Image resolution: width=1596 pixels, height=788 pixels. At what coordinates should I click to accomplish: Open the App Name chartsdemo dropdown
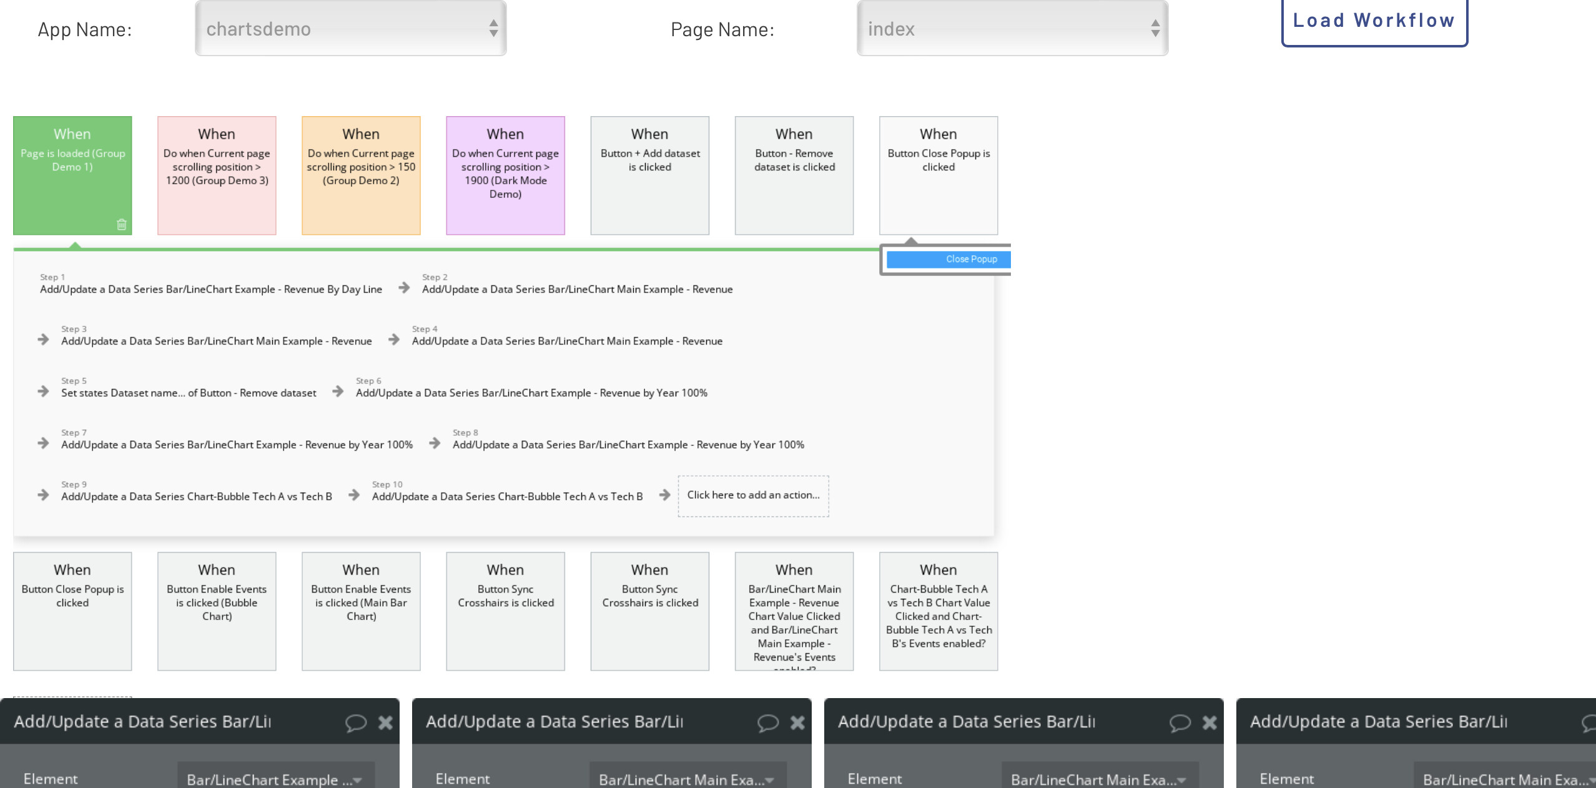[x=350, y=29]
